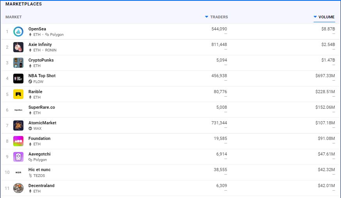The width and height of the screenshot is (341, 198).
Task: Open the SuperRare.co marketplace link
Action: 41,107
